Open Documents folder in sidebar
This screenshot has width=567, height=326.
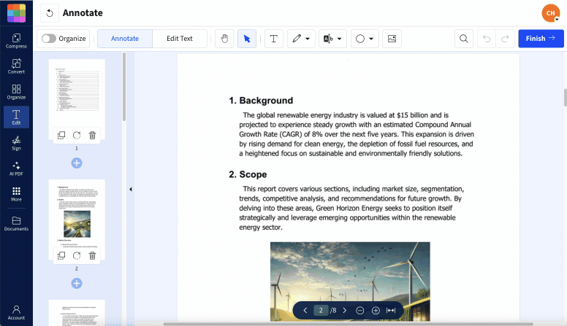tap(16, 223)
